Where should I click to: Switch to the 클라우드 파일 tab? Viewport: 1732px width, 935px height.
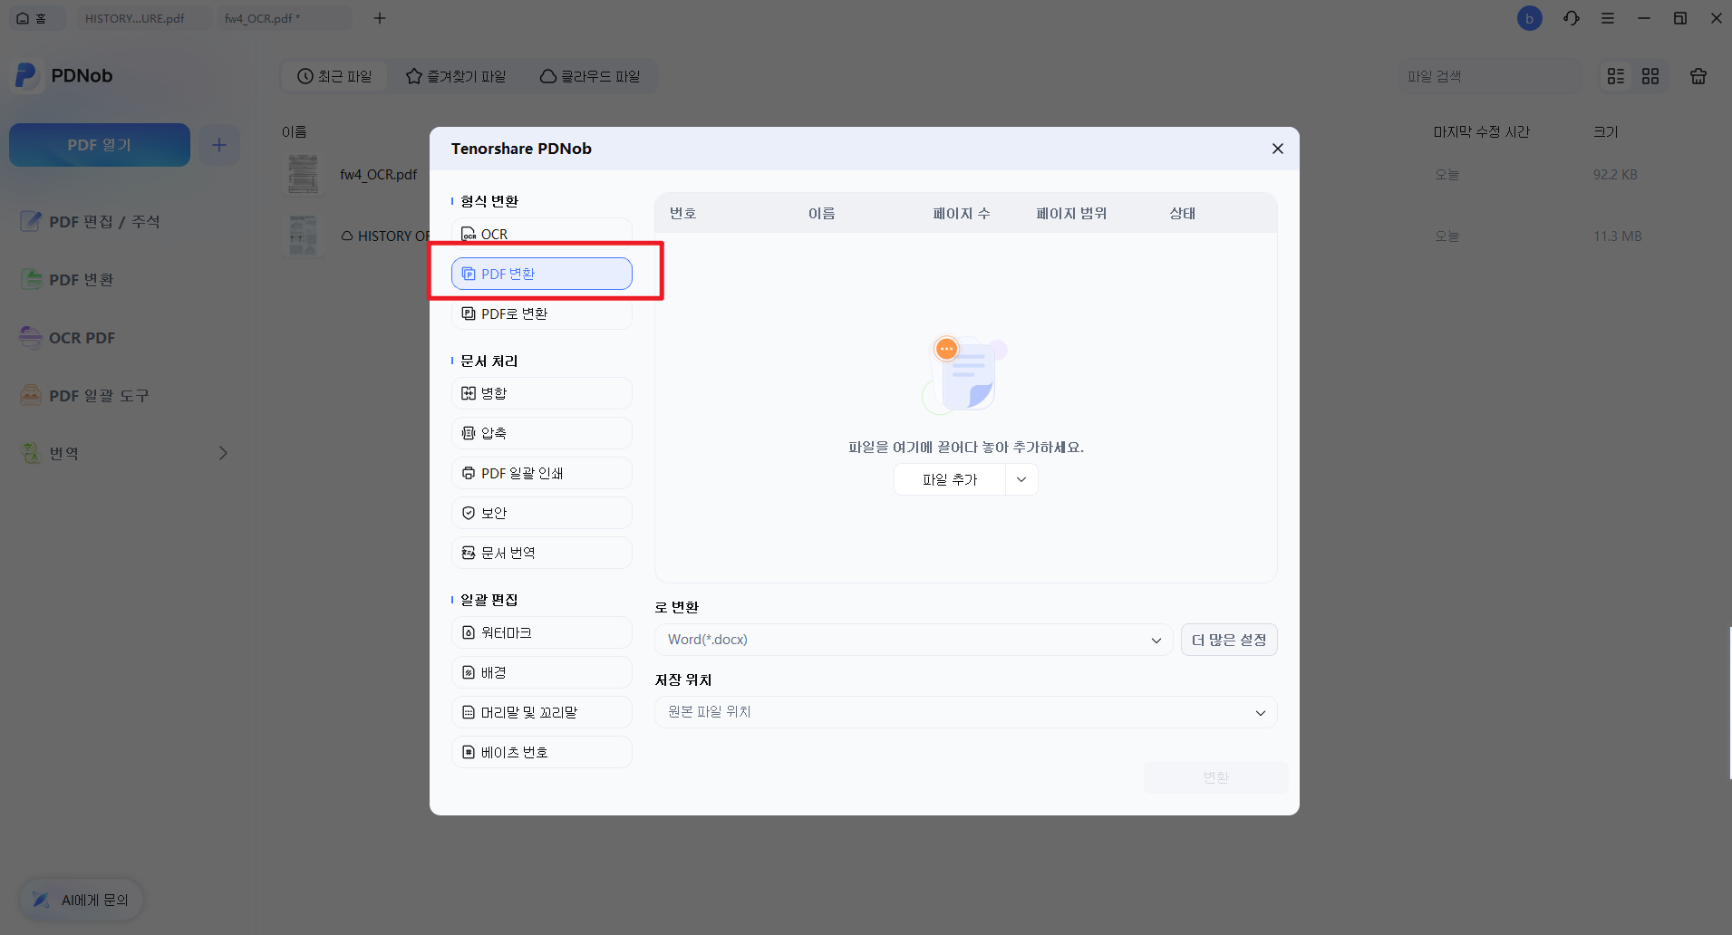pyautogui.click(x=590, y=76)
